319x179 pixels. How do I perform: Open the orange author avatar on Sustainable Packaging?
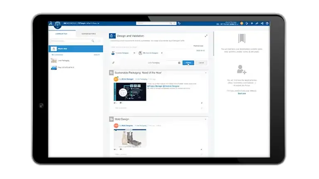click(x=116, y=79)
